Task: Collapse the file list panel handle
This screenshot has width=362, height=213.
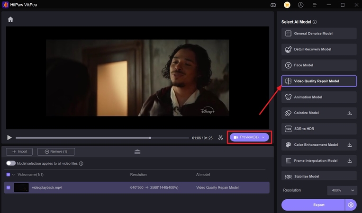Action: point(137,151)
